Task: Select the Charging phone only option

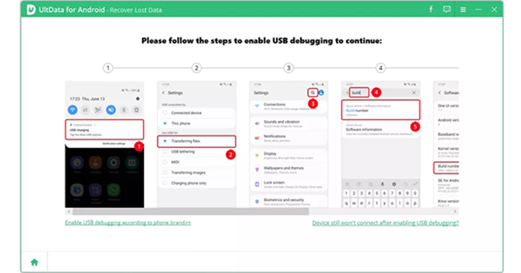Action: coord(188,183)
